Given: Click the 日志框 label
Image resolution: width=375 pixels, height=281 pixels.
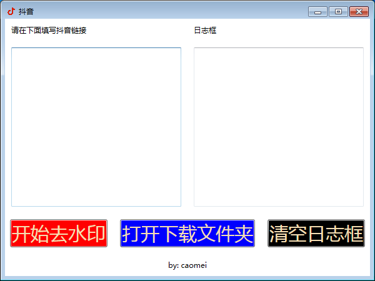Looking at the screenshot, I should (205, 31).
